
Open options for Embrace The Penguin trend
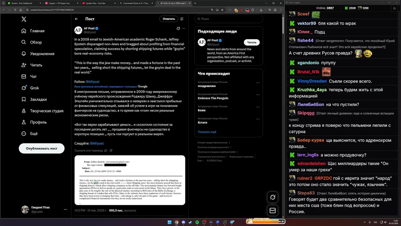coord(258,95)
